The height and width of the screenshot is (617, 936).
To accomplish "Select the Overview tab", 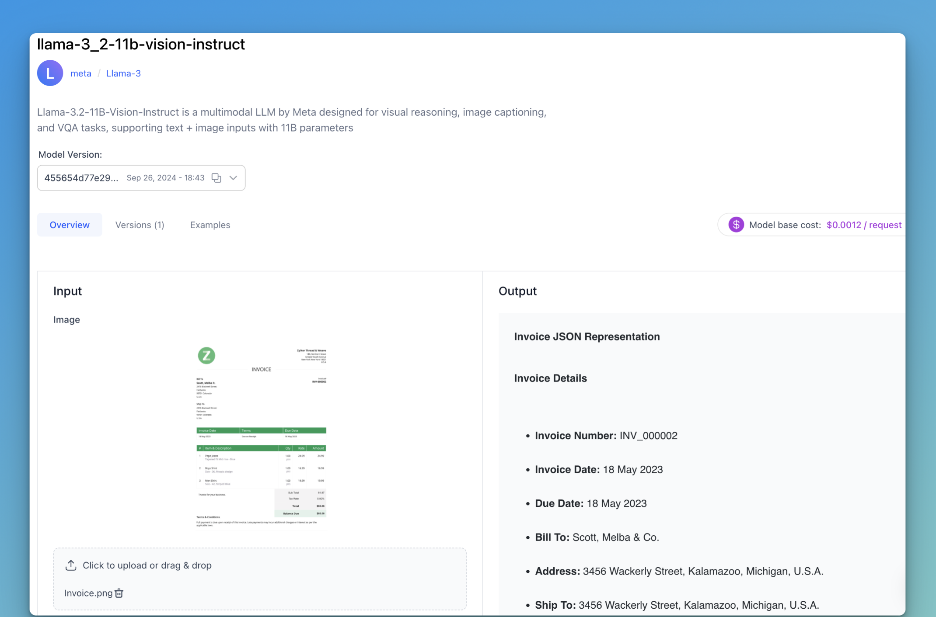I will pos(70,225).
